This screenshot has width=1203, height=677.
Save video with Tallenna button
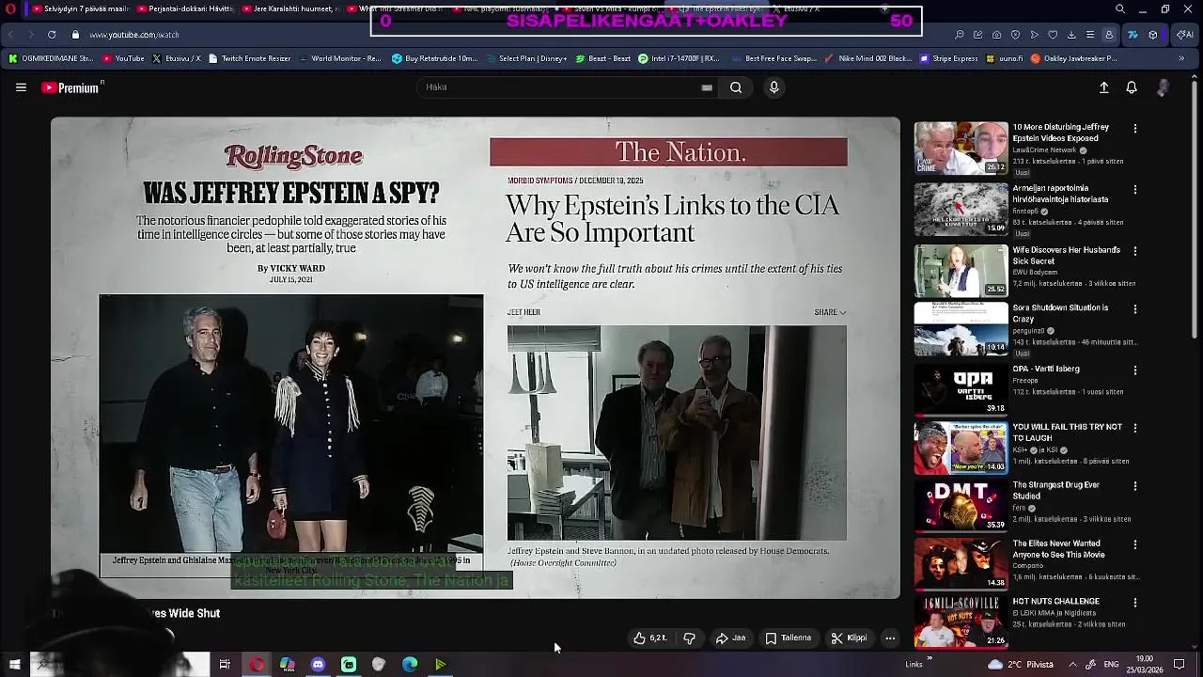click(x=788, y=638)
